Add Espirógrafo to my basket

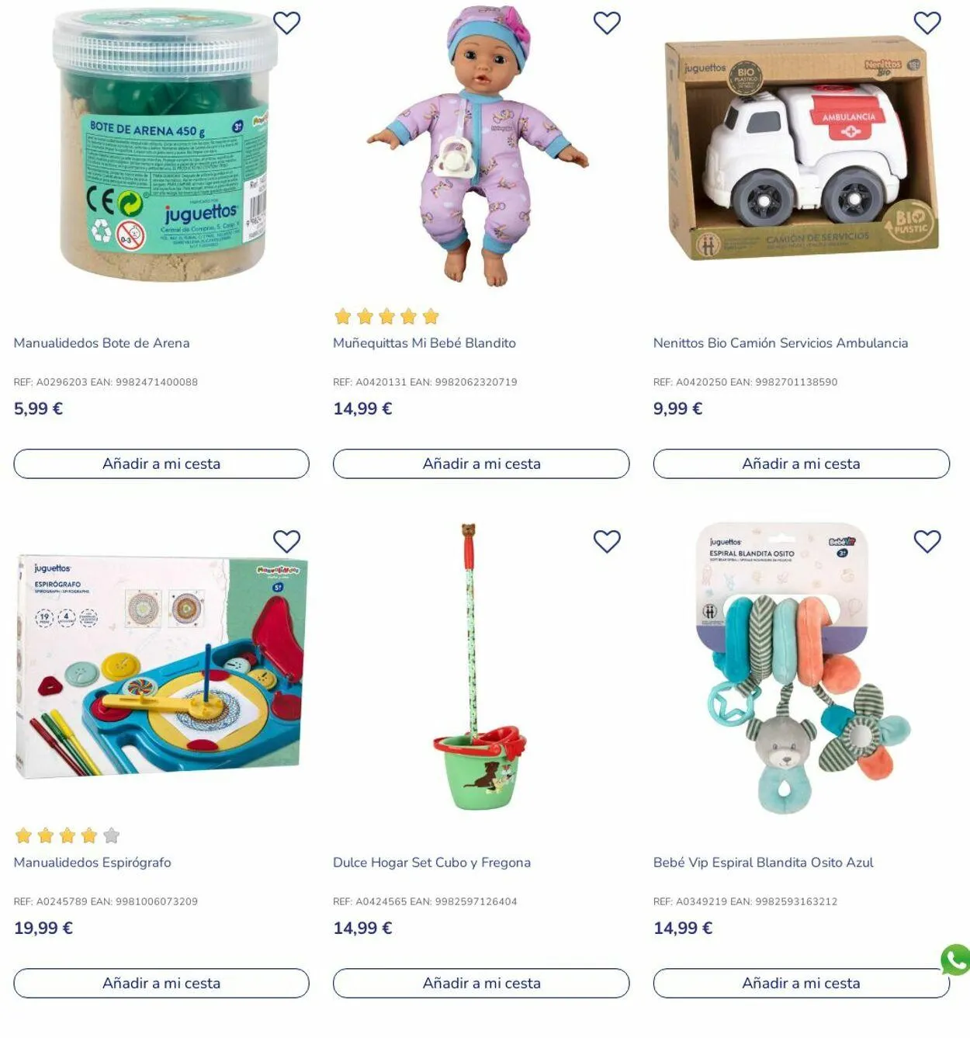161,983
